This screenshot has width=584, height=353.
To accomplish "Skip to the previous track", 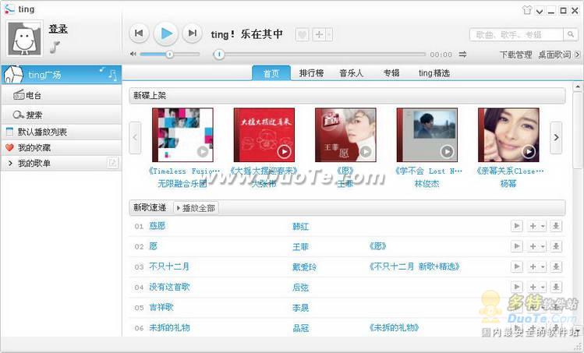I will click(x=139, y=33).
